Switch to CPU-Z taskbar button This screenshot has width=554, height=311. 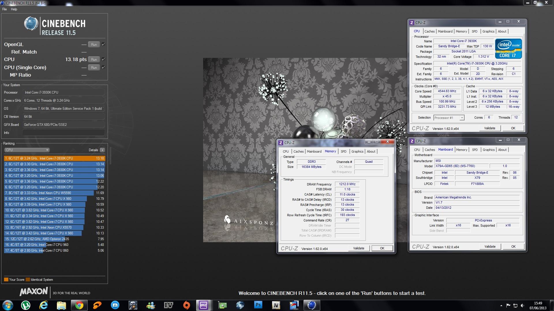click(x=204, y=305)
